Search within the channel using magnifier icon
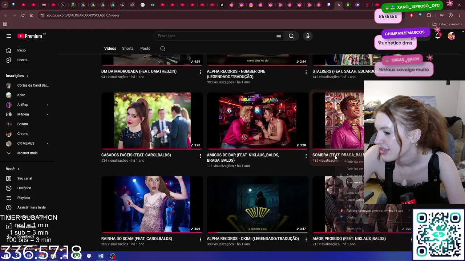 (163, 49)
